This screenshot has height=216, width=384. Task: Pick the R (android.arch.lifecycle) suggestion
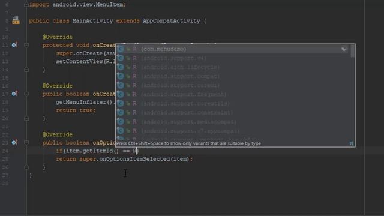[x=233, y=67]
